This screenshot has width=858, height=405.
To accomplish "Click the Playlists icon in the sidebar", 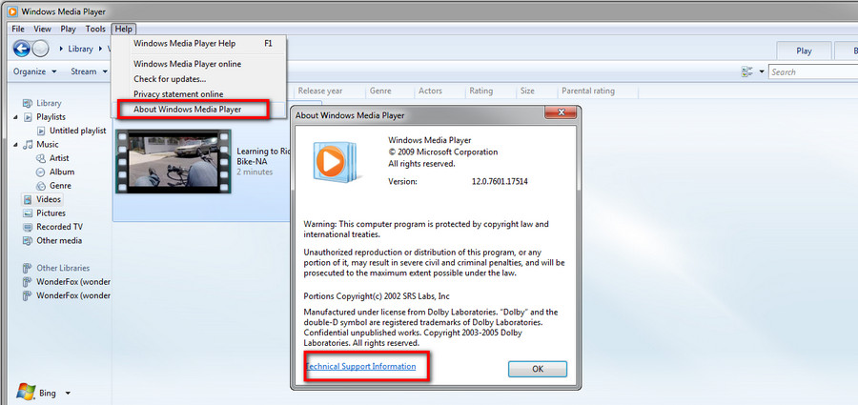I will pyautogui.click(x=28, y=117).
